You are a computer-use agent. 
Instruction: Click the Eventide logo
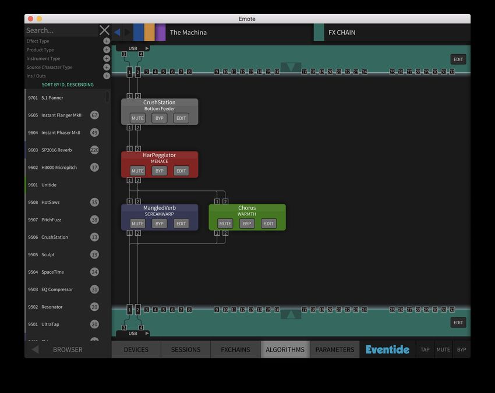(387, 349)
